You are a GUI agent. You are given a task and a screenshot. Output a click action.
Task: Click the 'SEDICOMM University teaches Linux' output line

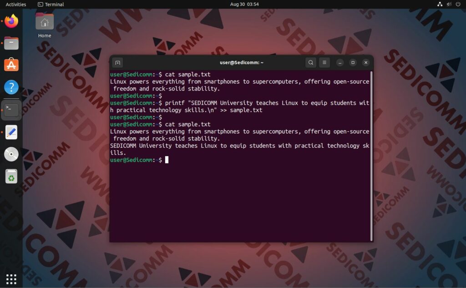click(x=239, y=149)
